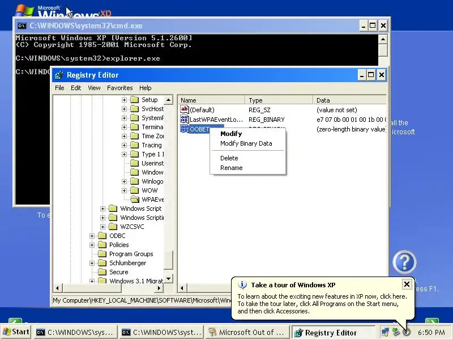Screen dimensions: 453x340
Task: Expand the ODBC registry key
Action: click(x=92, y=236)
